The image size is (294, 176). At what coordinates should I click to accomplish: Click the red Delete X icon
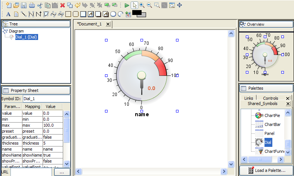pyautogui.click(x=62, y=6)
